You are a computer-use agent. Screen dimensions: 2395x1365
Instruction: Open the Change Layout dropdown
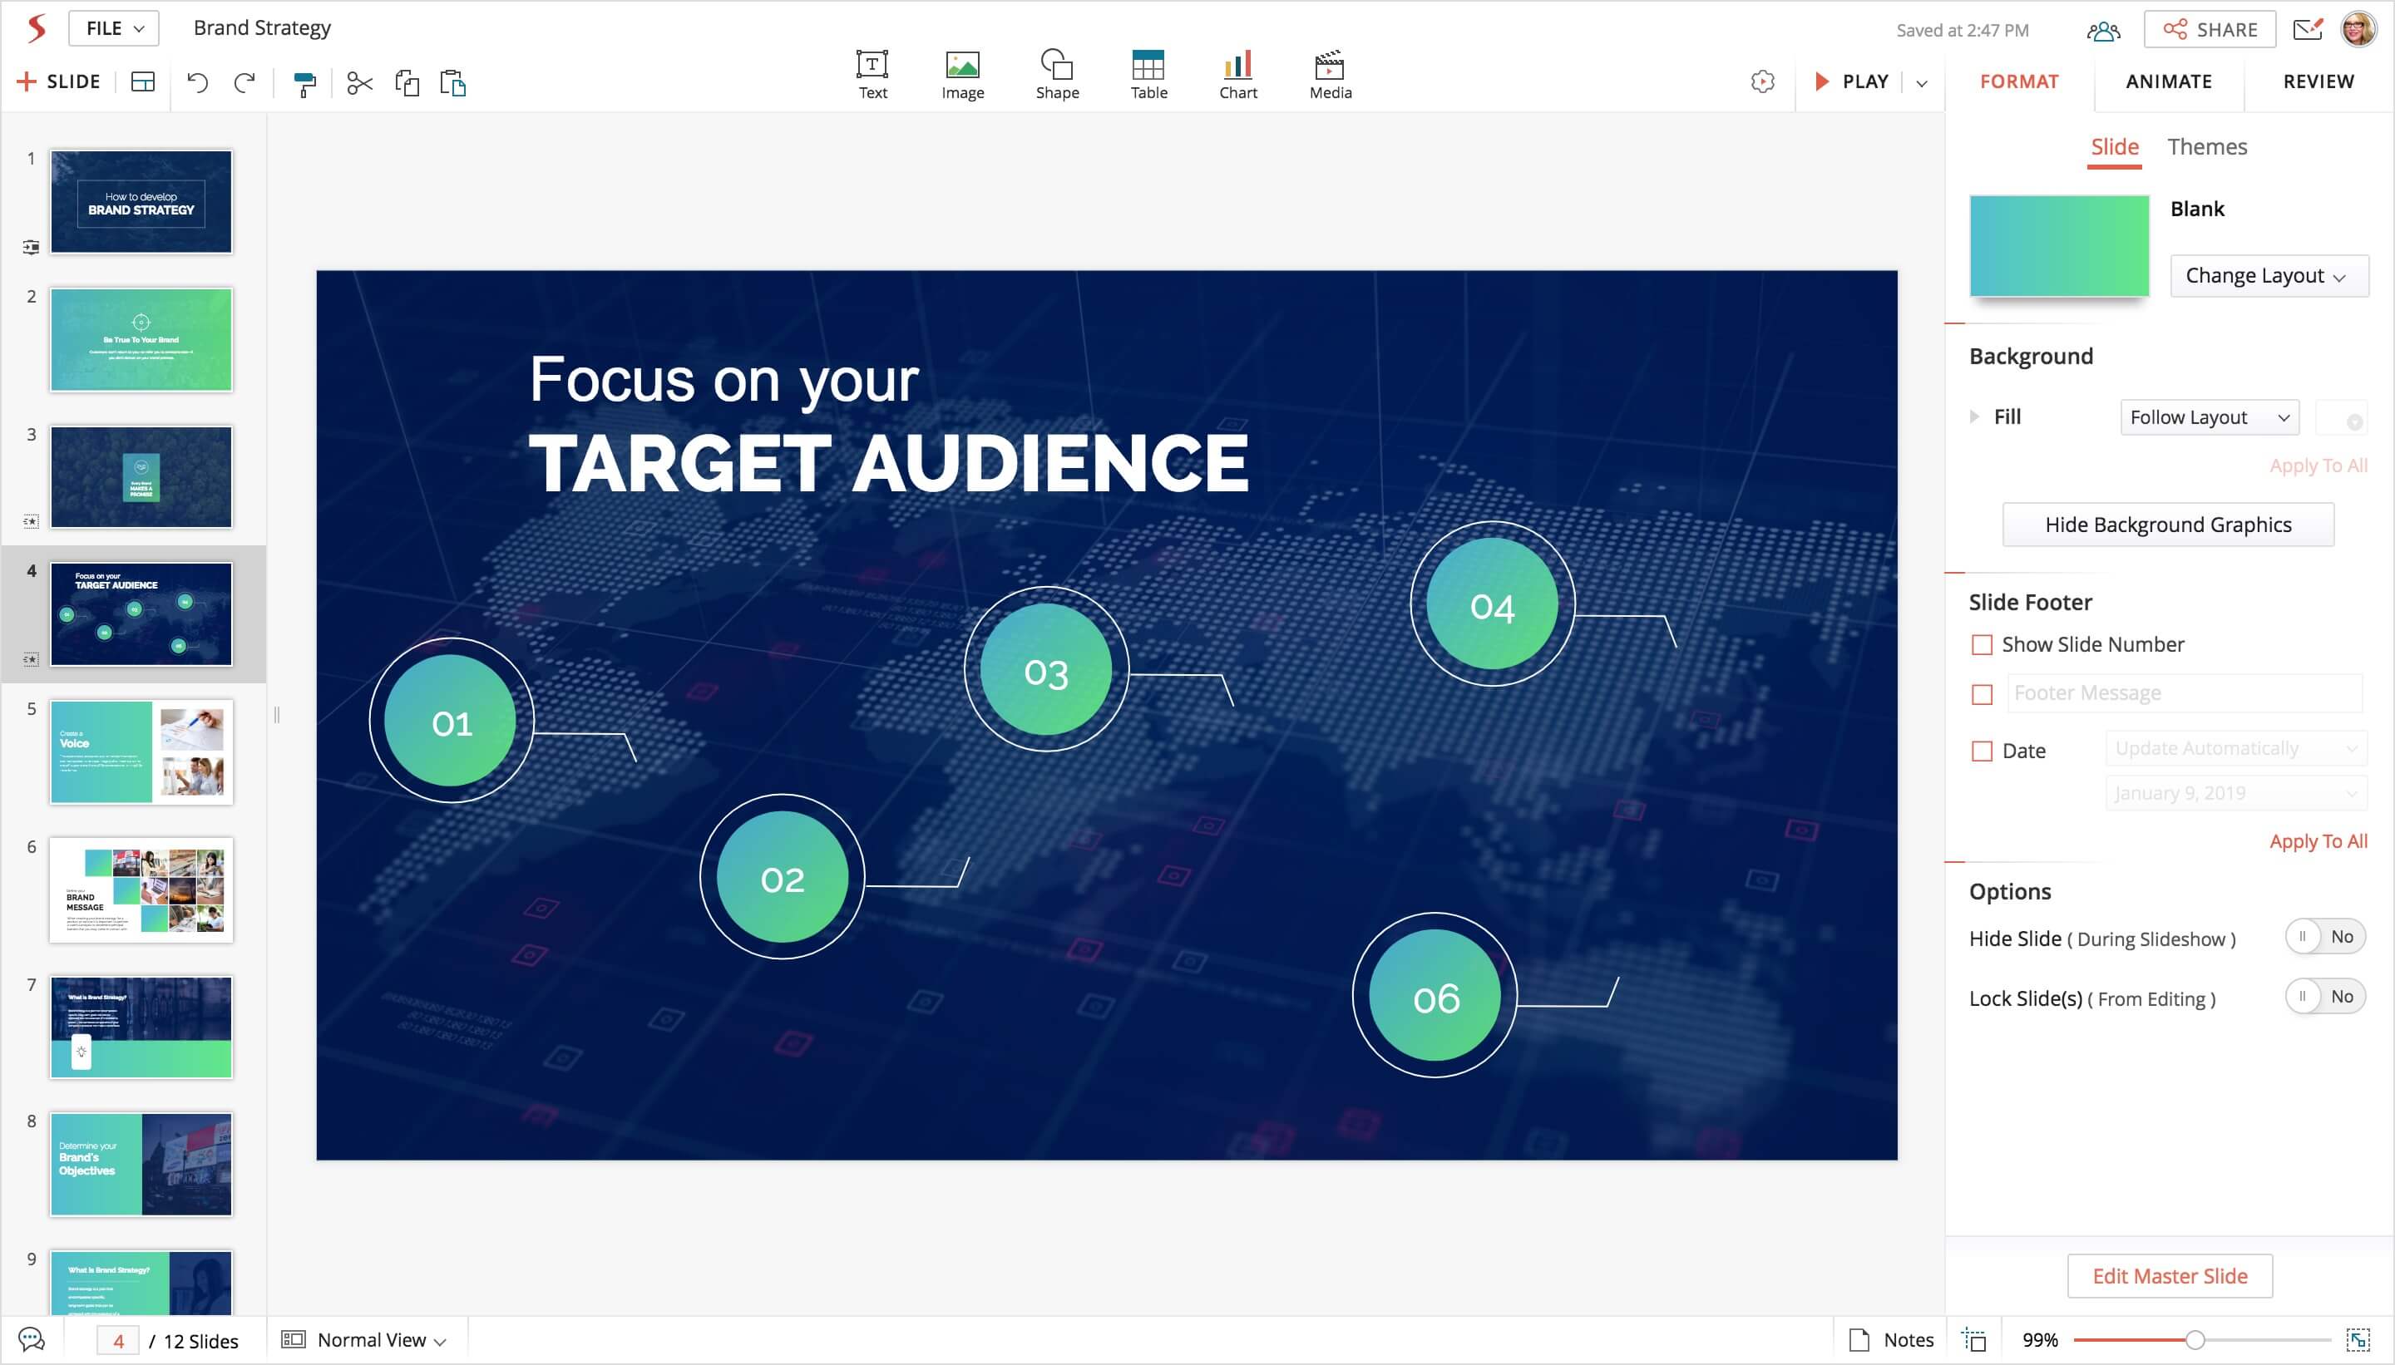(x=2268, y=276)
